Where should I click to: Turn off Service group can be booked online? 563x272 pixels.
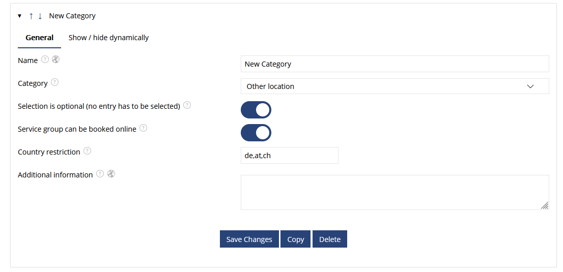(x=256, y=133)
